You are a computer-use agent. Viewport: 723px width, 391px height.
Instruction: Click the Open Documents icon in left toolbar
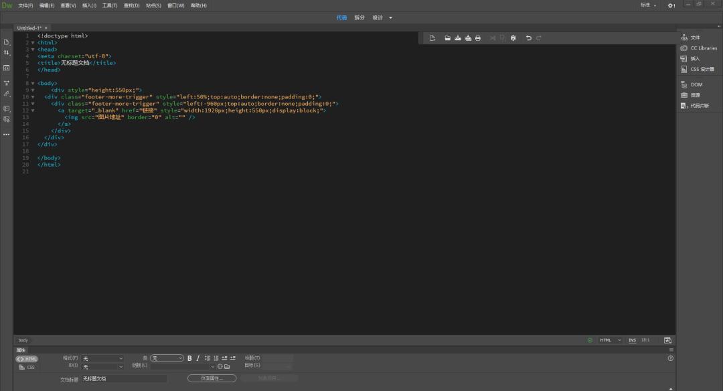7,42
